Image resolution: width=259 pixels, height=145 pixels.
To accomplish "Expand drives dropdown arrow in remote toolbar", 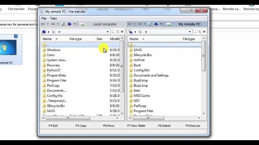I will [x=161, y=24].
